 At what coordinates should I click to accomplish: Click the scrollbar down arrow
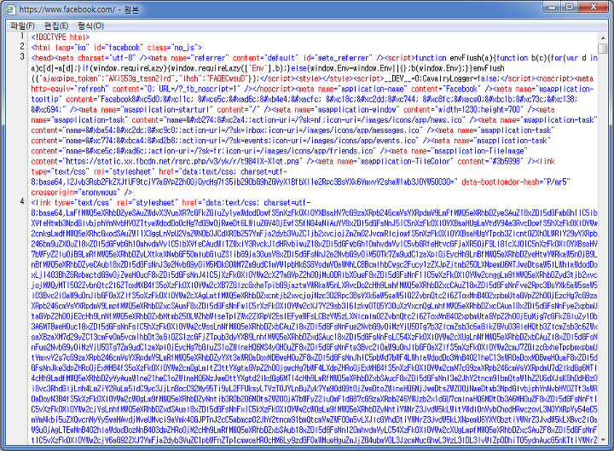[x=603, y=440]
